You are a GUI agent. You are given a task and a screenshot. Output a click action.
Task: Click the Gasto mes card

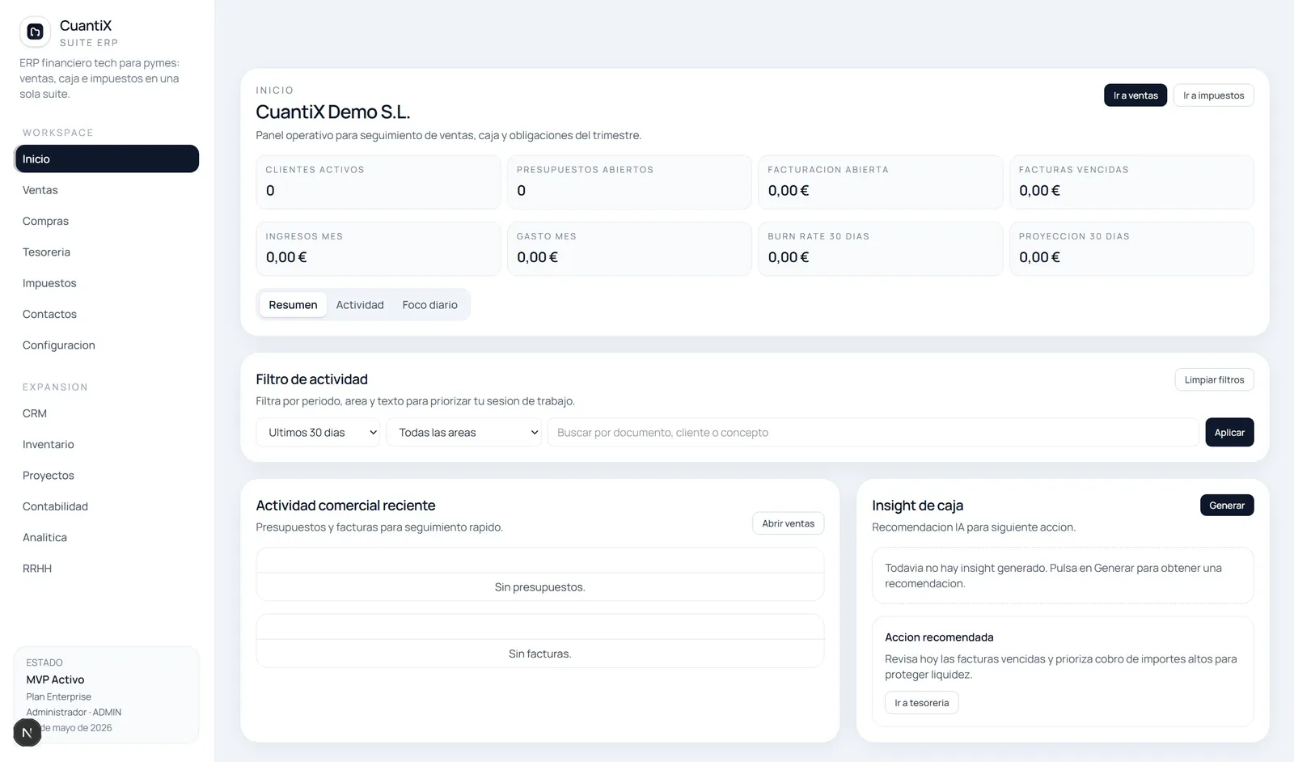tap(629, 249)
